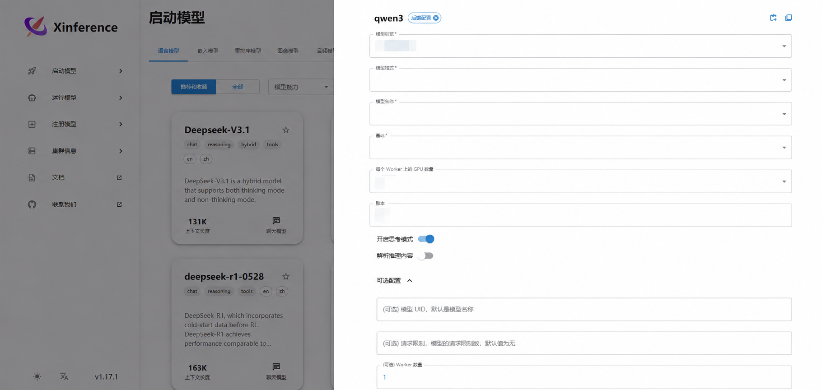Open 运行模型 in the sidebar
The width and height of the screenshot is (822, 390).
click(x=64, y=97)
